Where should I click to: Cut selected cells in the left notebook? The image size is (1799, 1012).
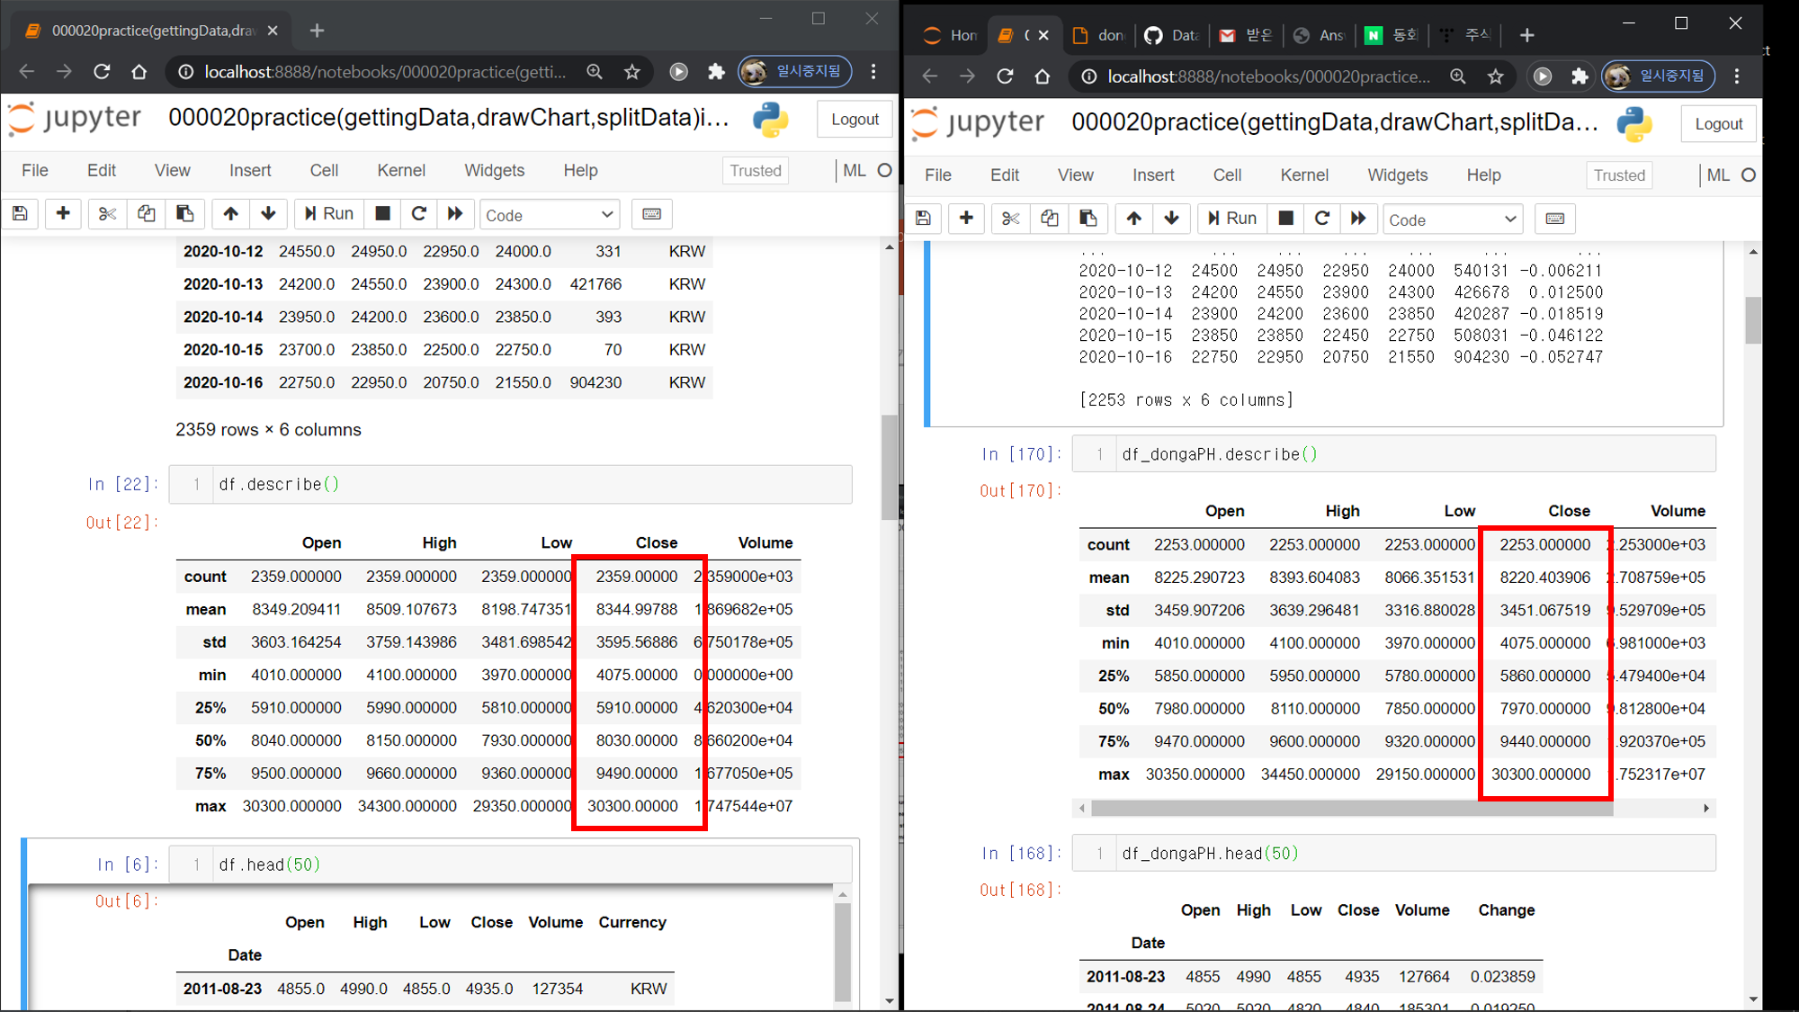[107, 214]
